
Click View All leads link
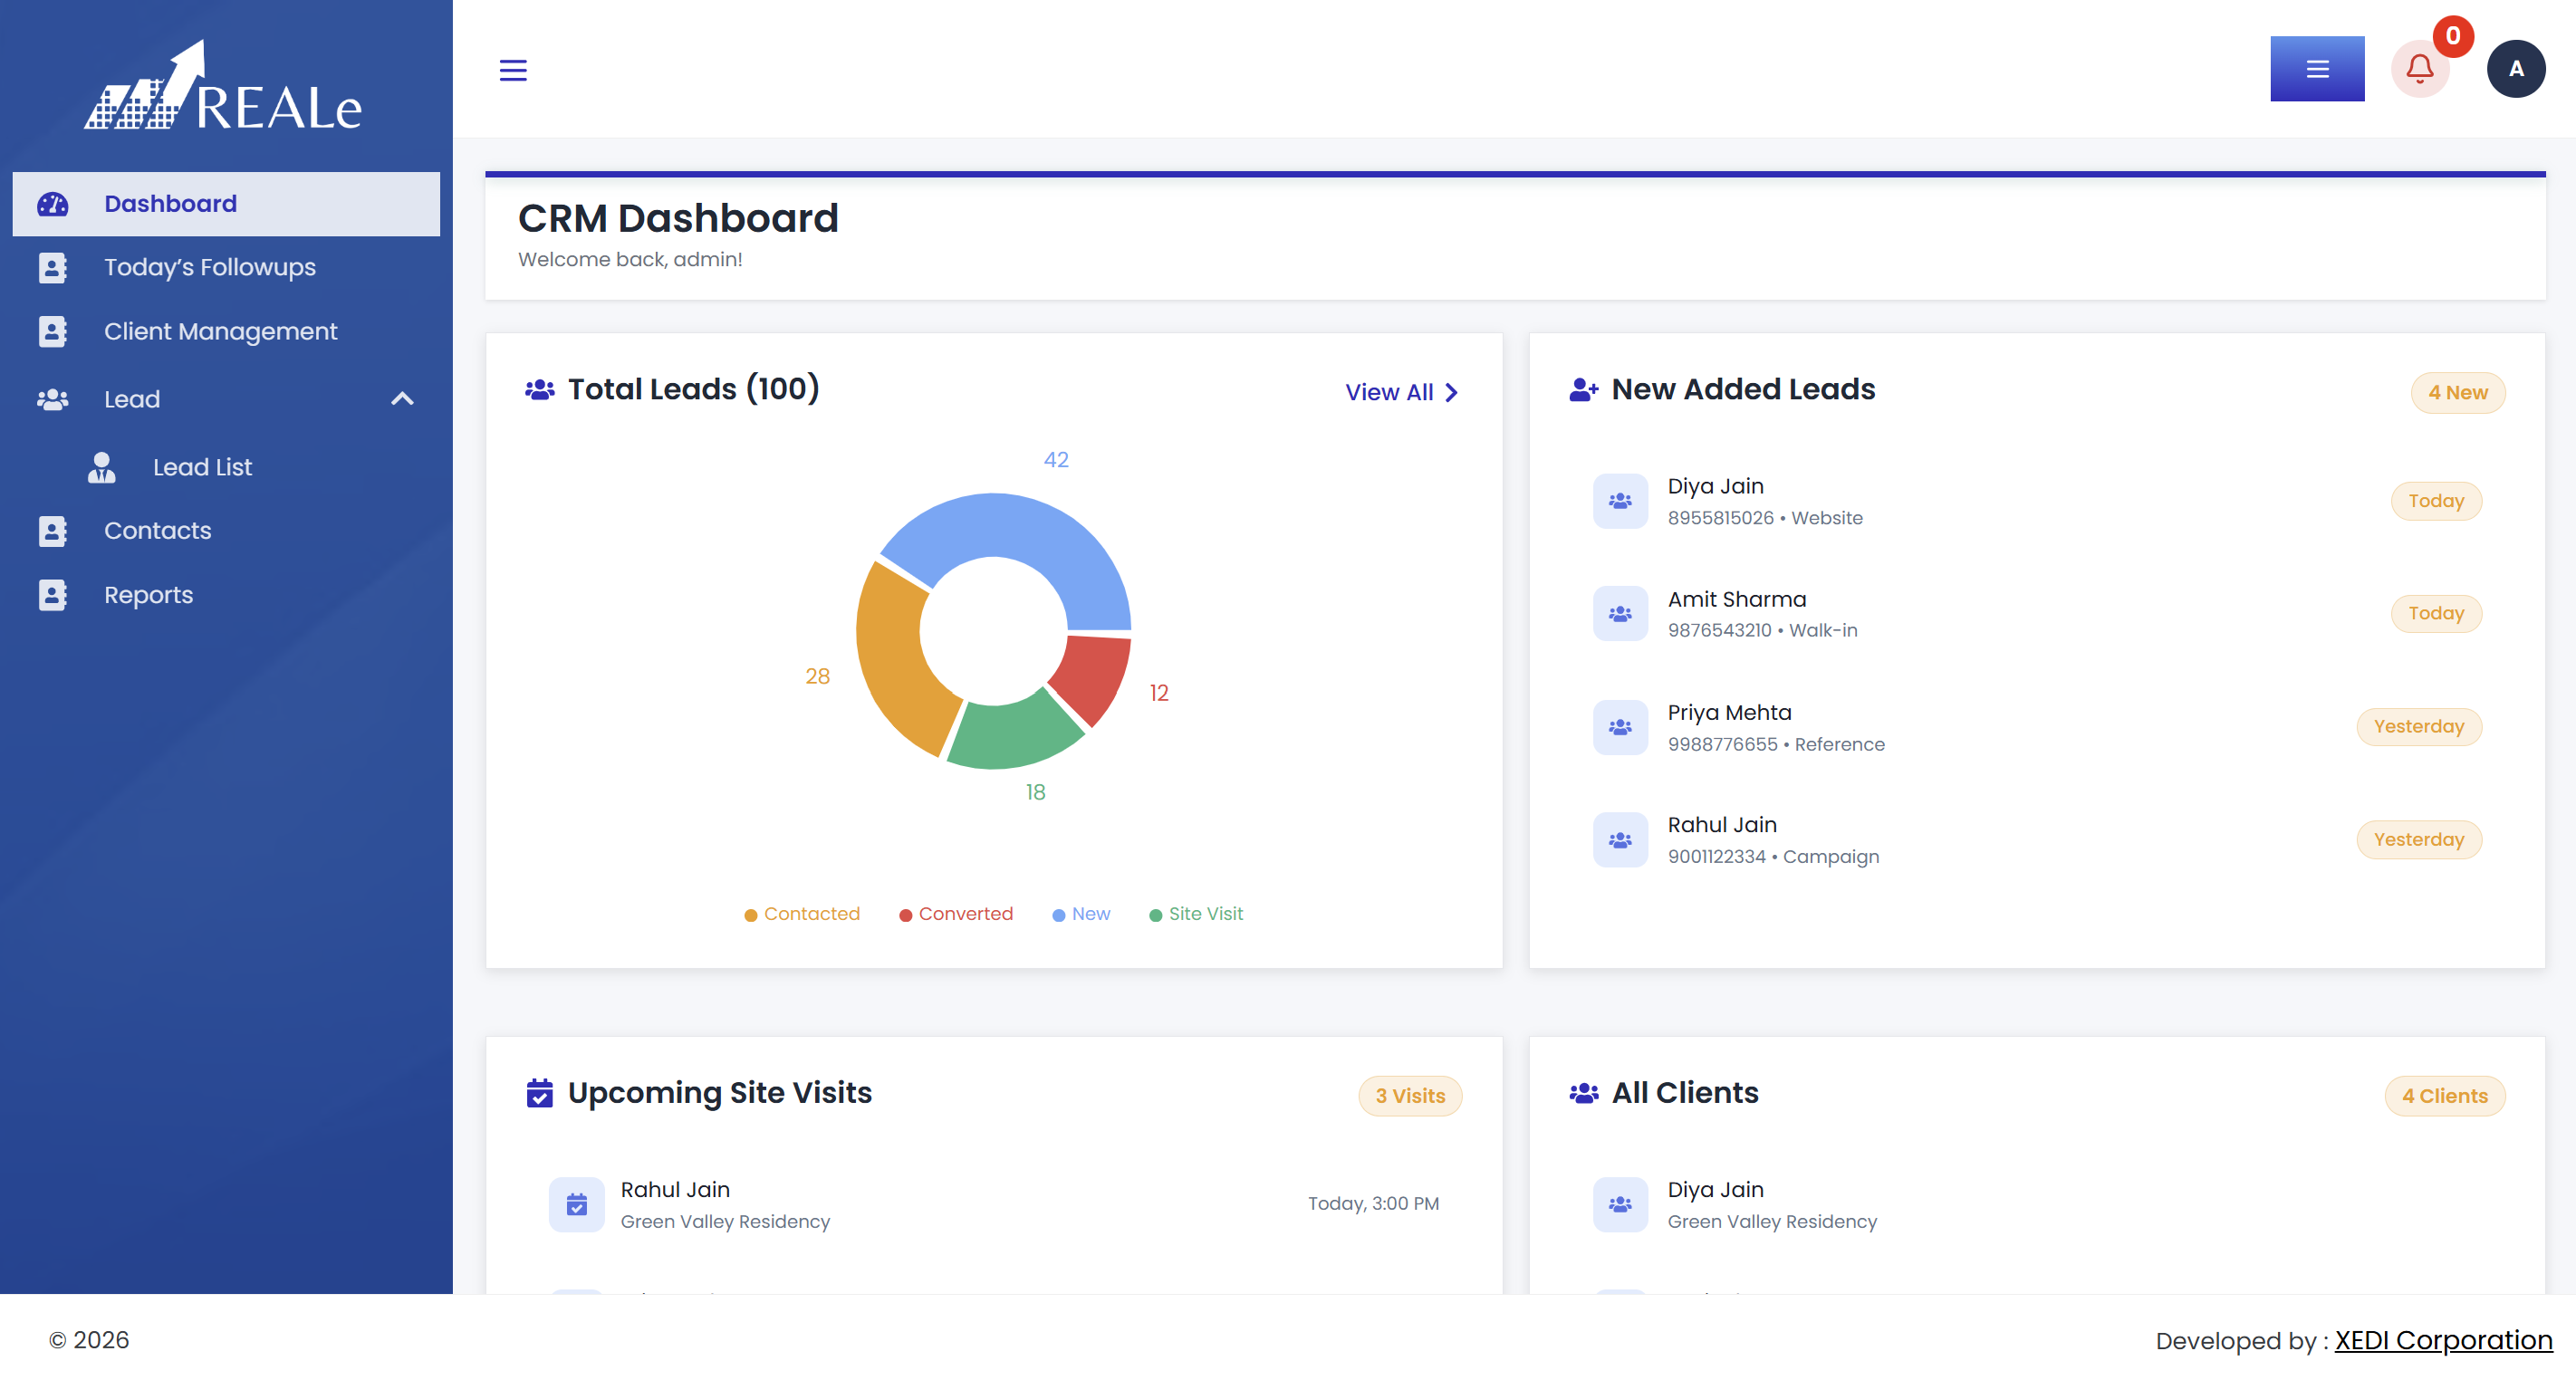point(1401,392)
